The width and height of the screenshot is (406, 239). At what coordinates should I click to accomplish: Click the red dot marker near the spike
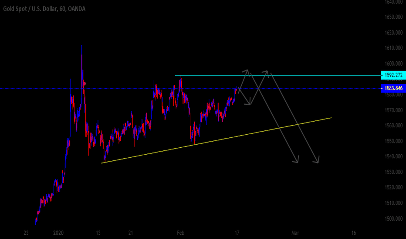coord(84,83)
